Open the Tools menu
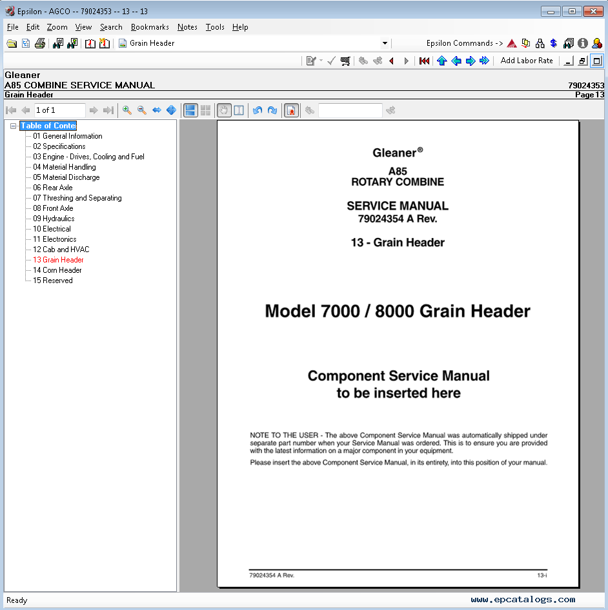This screenshot has height=610, width=608. click(x=215, y=27)
